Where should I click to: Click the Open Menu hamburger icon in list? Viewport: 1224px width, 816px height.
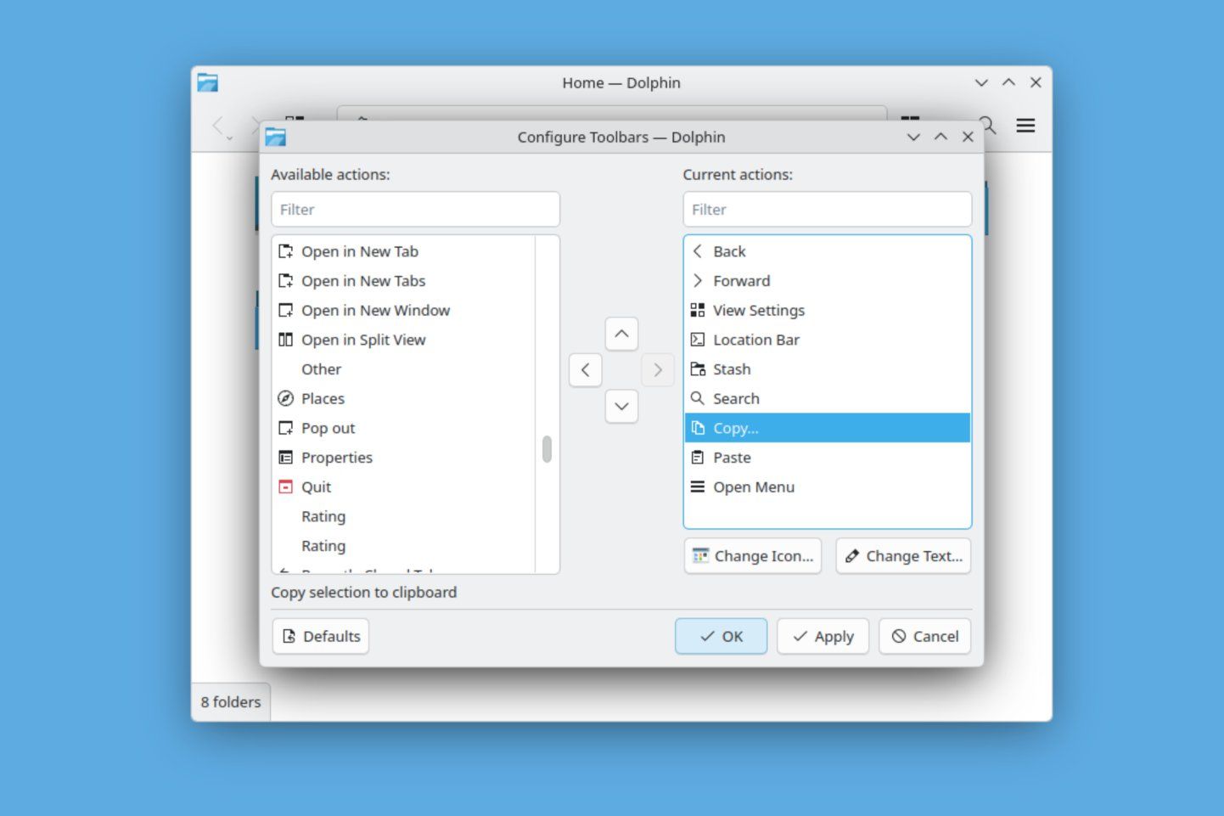698,487
